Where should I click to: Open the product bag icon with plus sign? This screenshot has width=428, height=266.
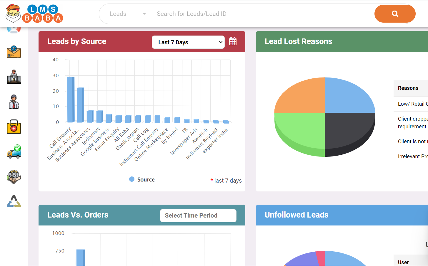[x=14, y=127]
